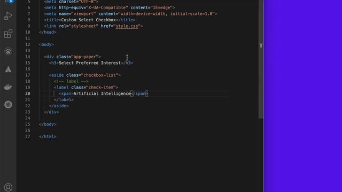Open the Accounts menu icon
Screen dimensions: 342x192
coord(8,187)
